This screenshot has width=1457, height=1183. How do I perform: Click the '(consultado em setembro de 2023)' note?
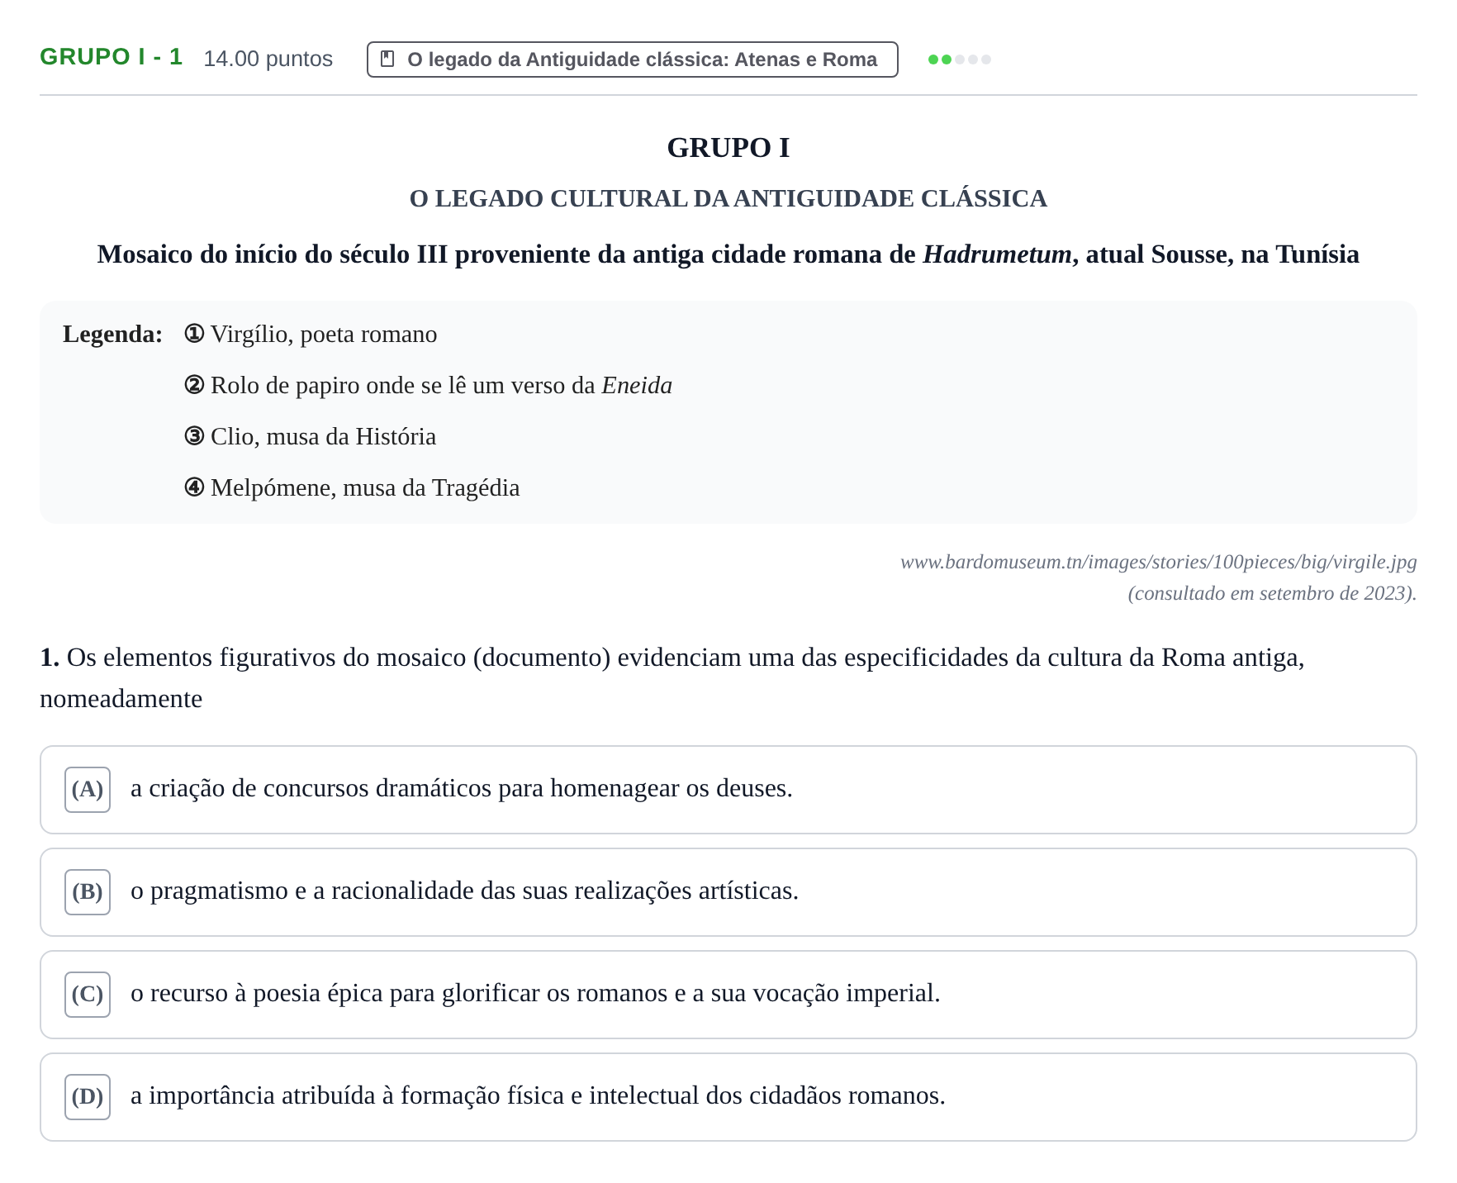pyautogui.click(x=1272, y=593)
